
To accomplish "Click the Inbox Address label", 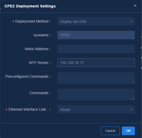I will click(x=36, y=49).
